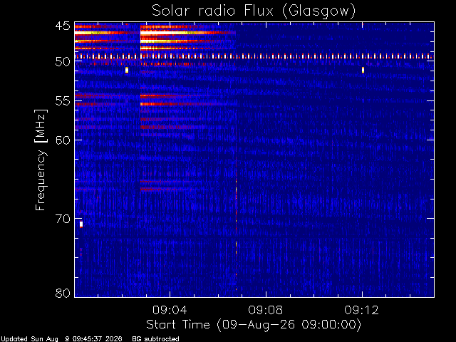Click the 09:12 time axis label

361,310
